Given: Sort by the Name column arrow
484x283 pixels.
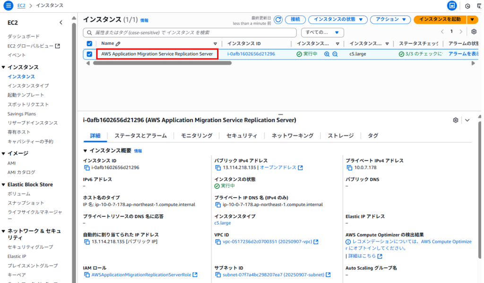Looking at the screenshot, I should 215,44.
